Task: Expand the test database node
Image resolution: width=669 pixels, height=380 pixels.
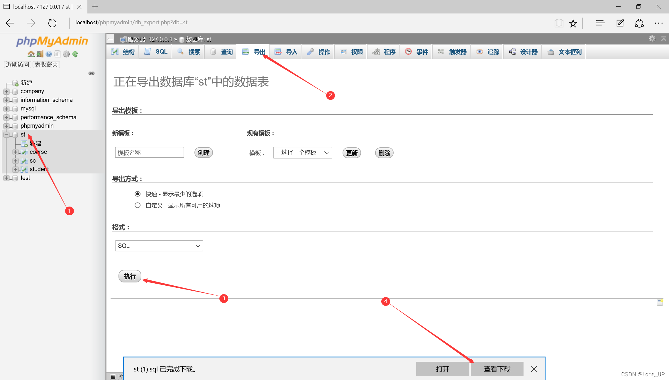Action: coord(6,178)
